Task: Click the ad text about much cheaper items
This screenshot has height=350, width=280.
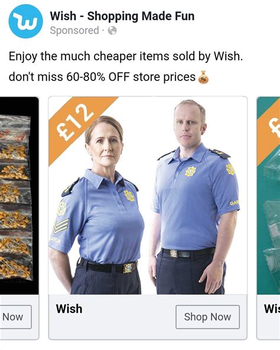Action: tap(126, 56)
